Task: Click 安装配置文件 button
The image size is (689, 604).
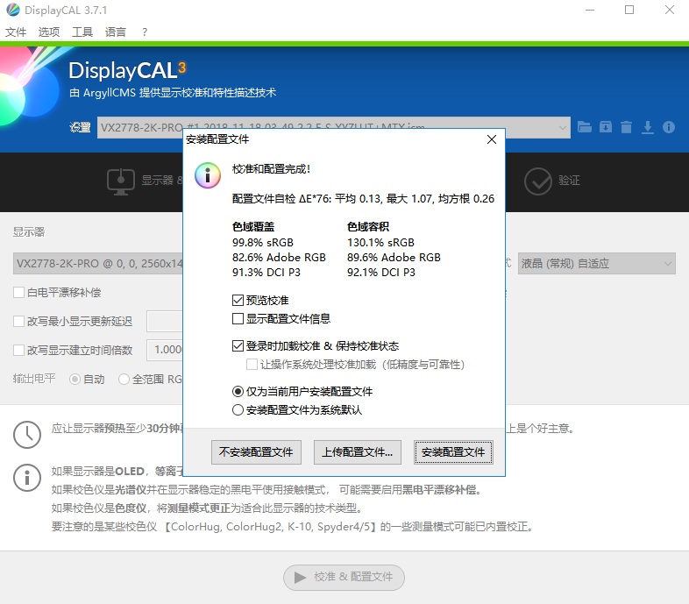Action: tap(453, 451)
